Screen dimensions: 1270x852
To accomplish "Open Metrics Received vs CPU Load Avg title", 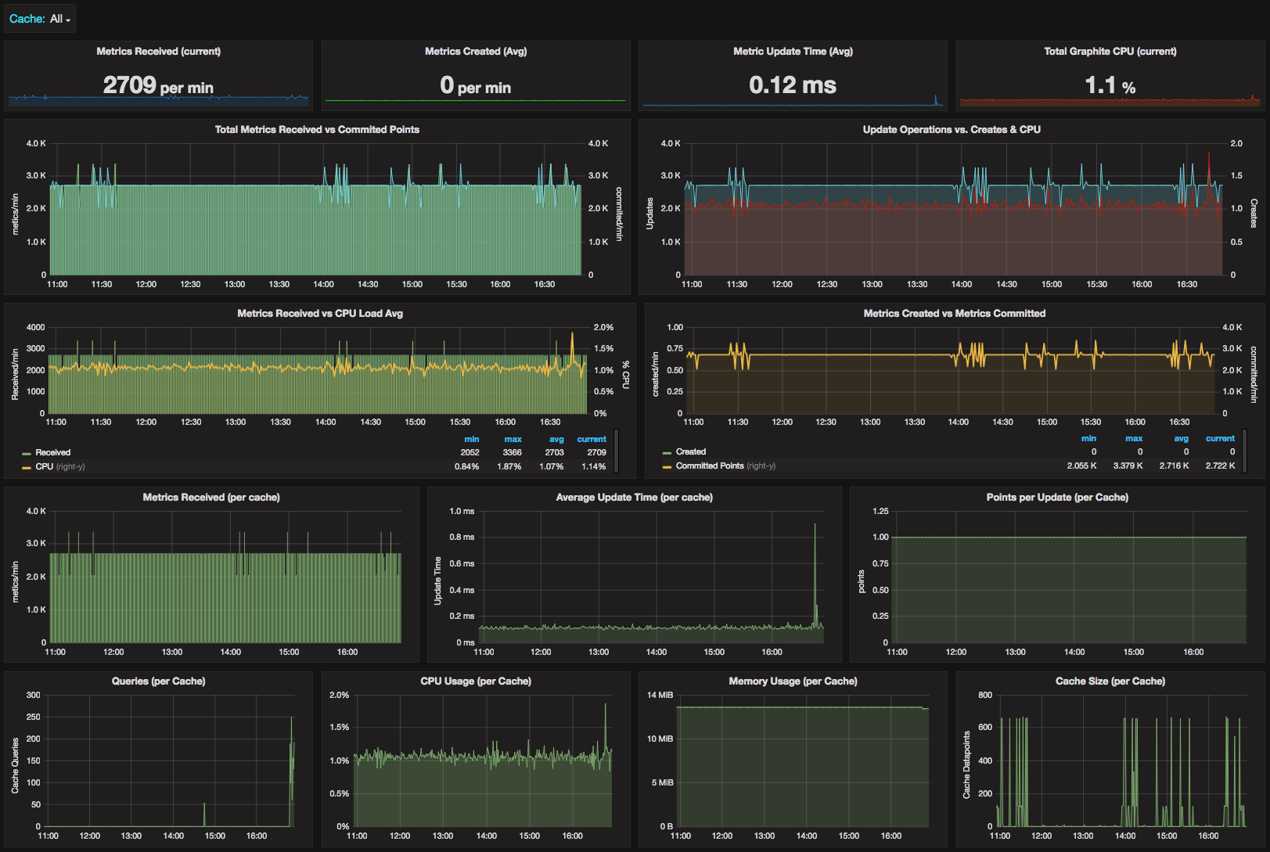I will coord(320,314).
